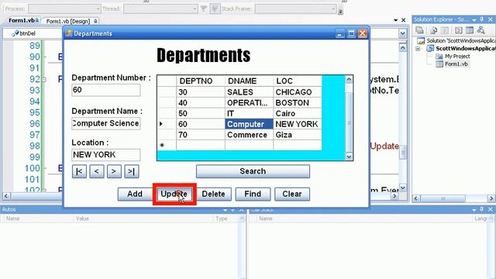Click the toolbar options arrow after Stack Frame
Screen dimensions: 496x279
340,12
